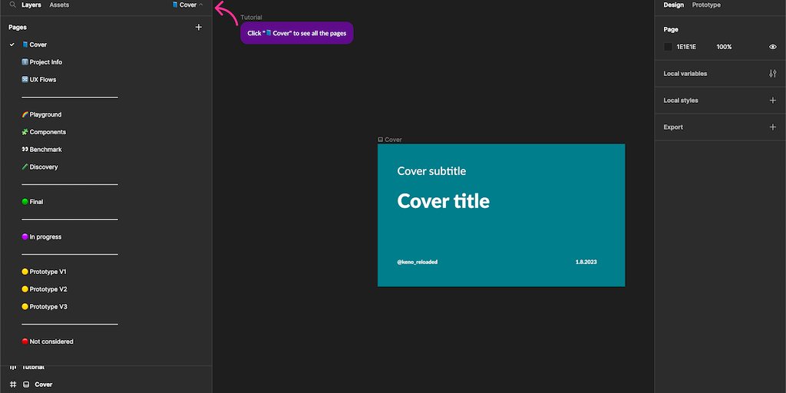Switch to the Assets tab
Screen dimensions: 786x393
tap(59, 5)
